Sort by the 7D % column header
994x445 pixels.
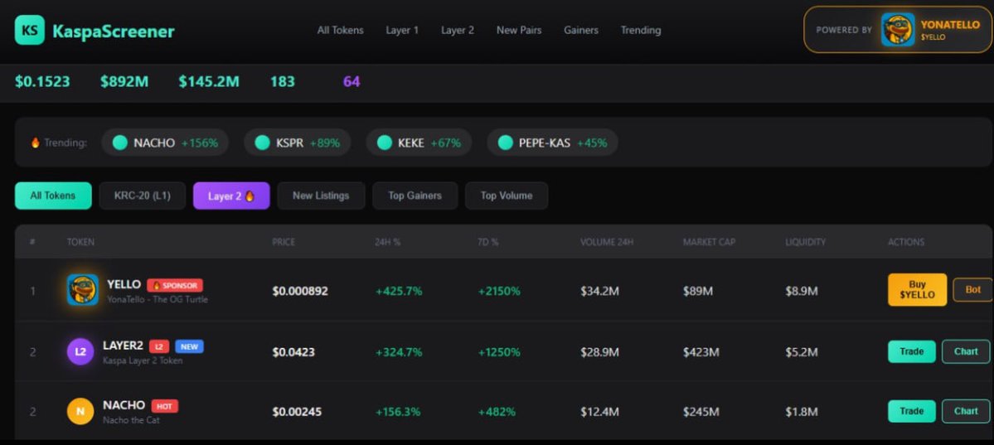(489, 242)
